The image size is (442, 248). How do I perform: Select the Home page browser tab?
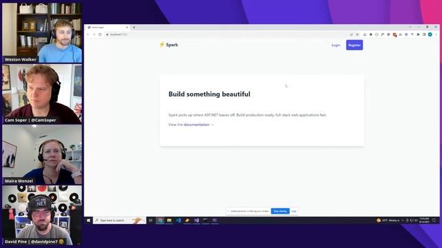tap(107, 28)
